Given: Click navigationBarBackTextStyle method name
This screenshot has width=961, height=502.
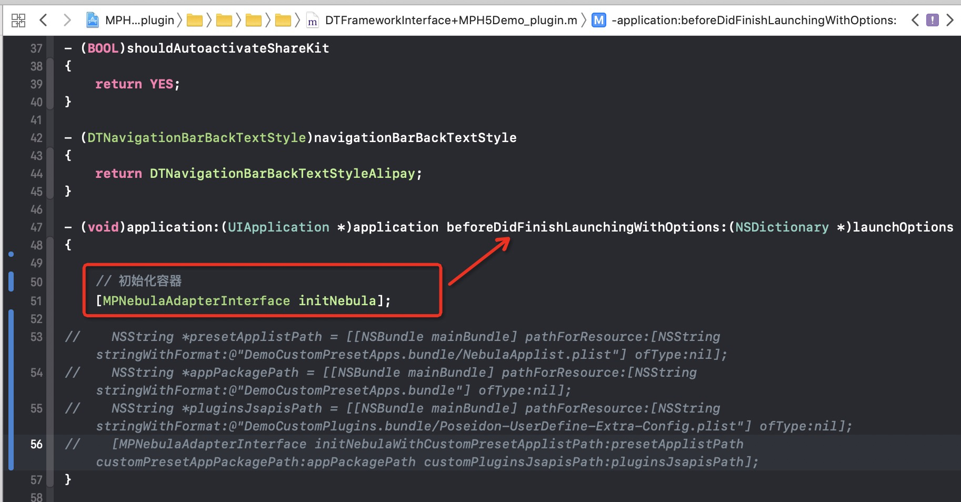Looking at the screenshot, I should click(415, 138).
